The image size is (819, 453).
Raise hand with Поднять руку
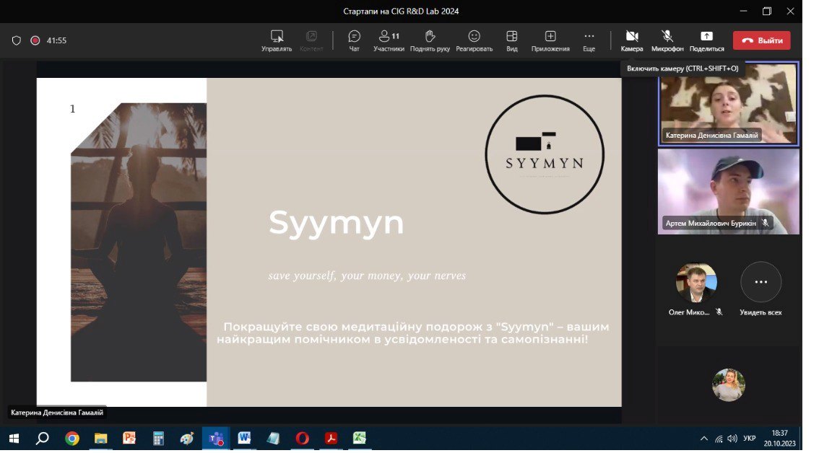coord(430,40)
